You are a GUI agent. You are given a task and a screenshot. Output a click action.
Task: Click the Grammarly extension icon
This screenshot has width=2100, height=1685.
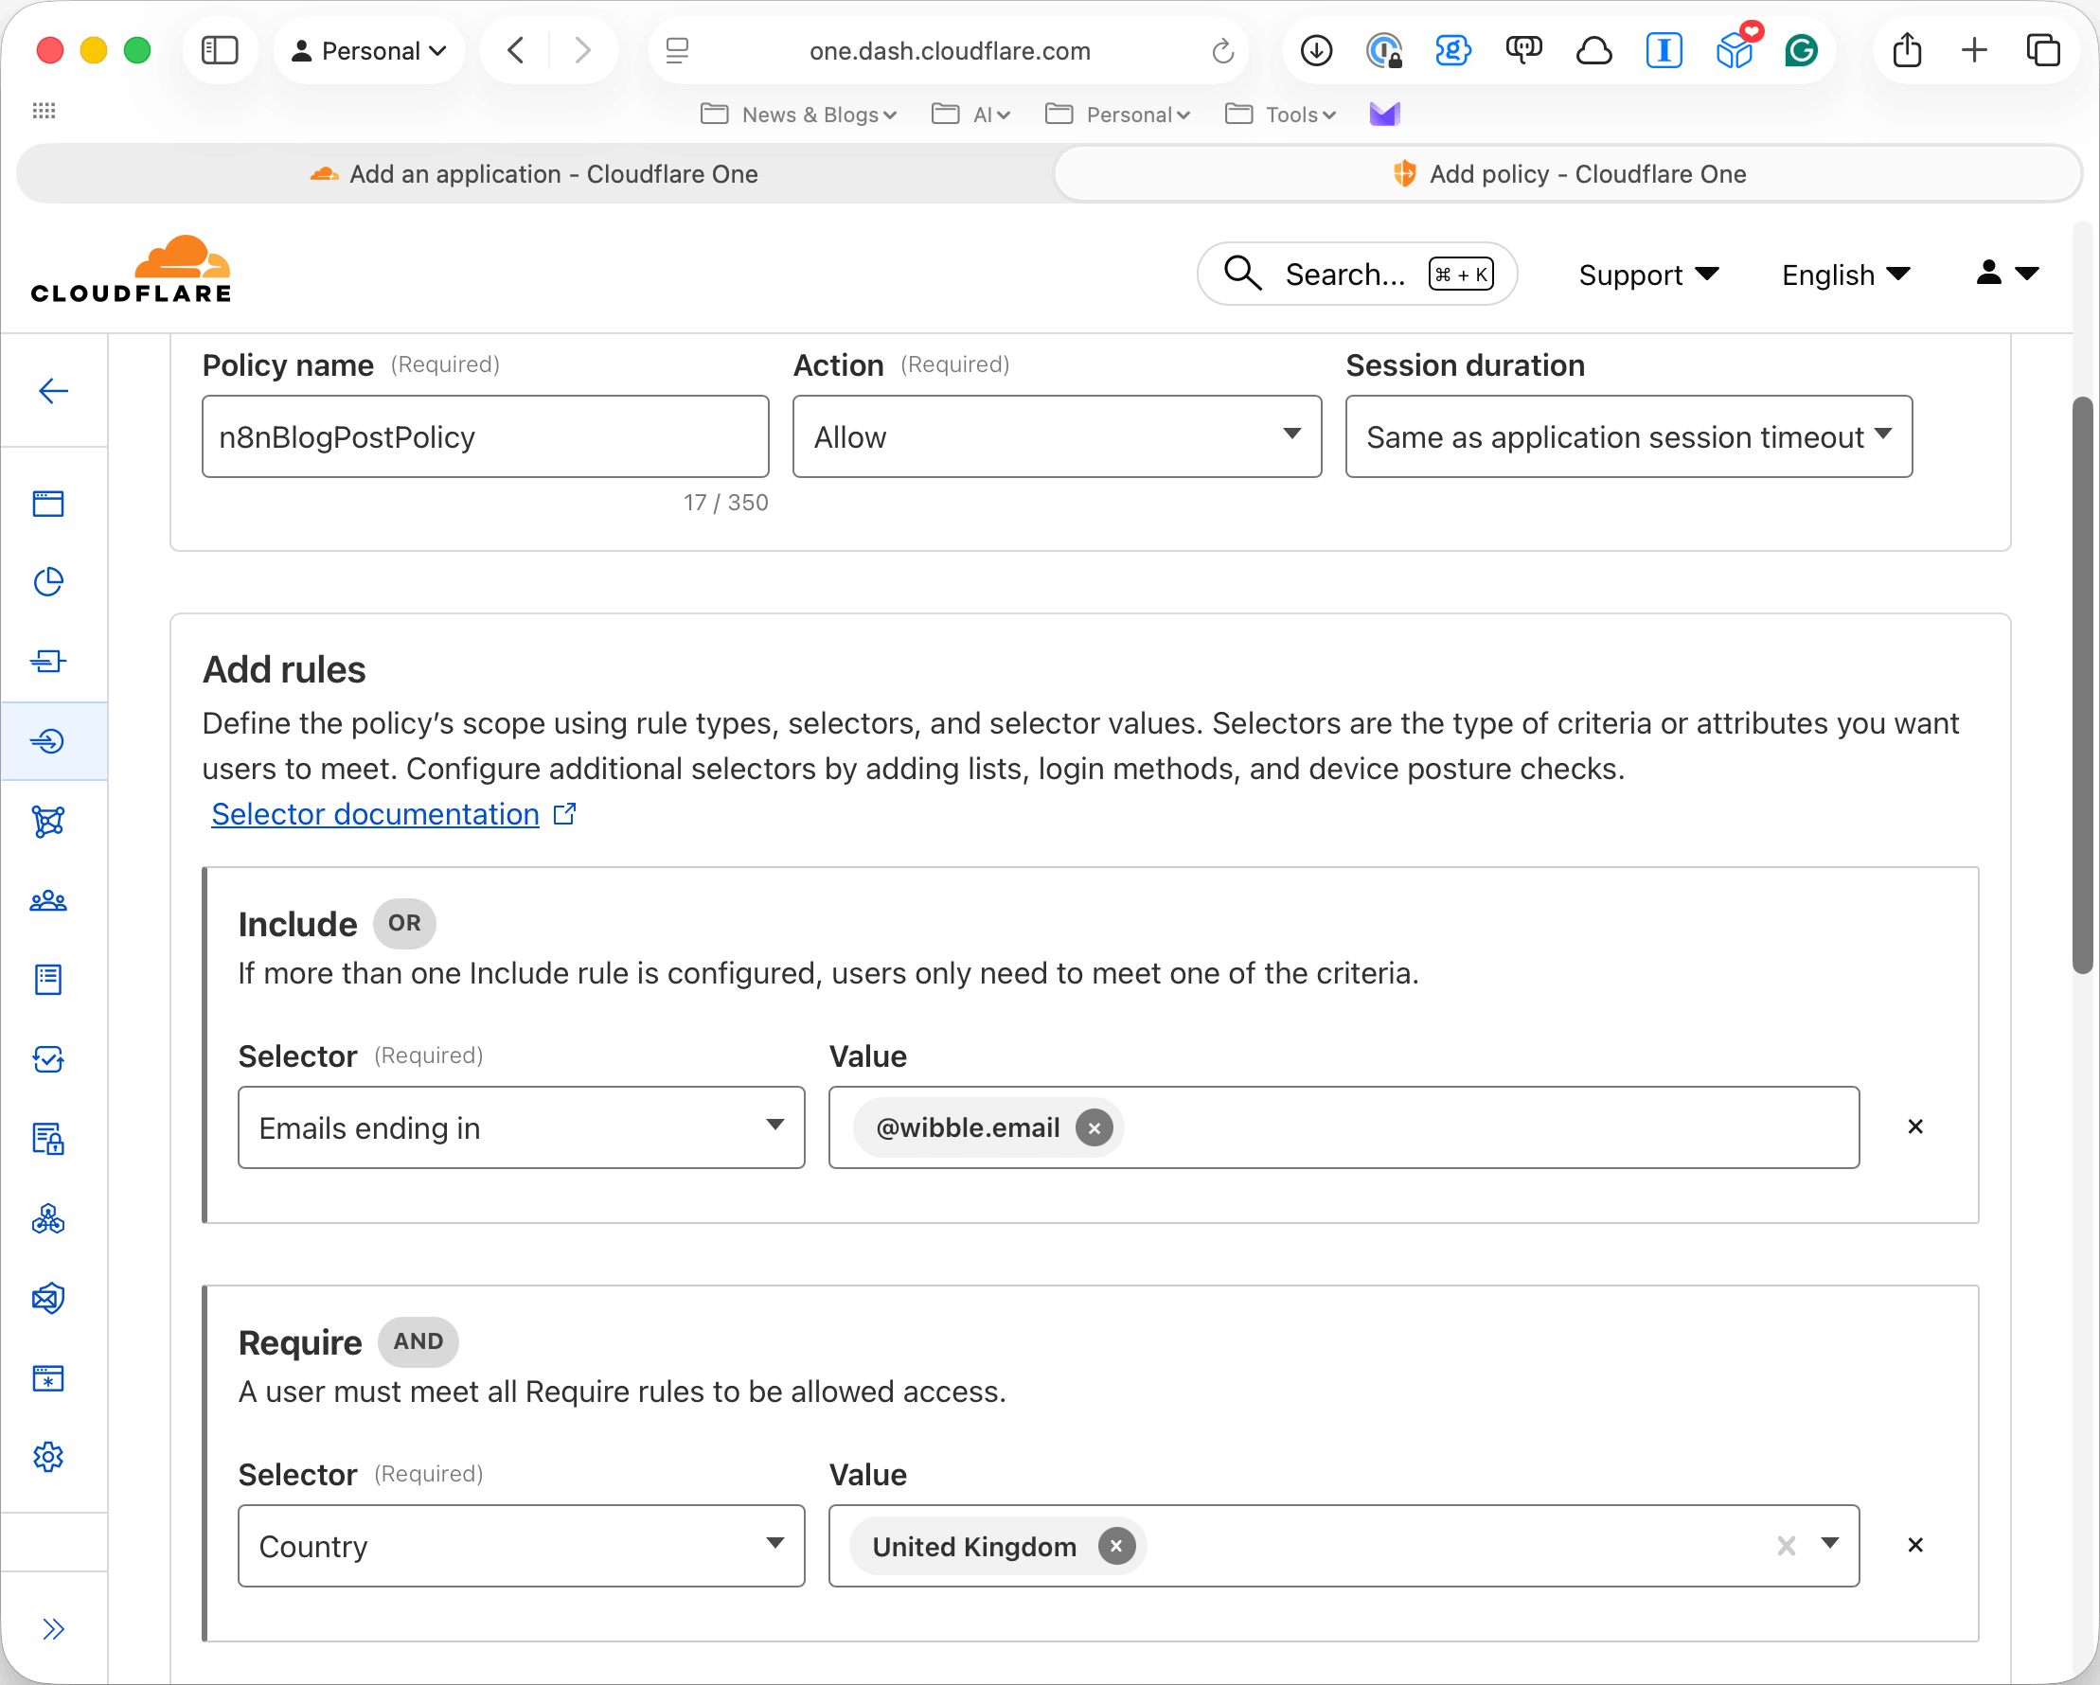click(1801, 51)
